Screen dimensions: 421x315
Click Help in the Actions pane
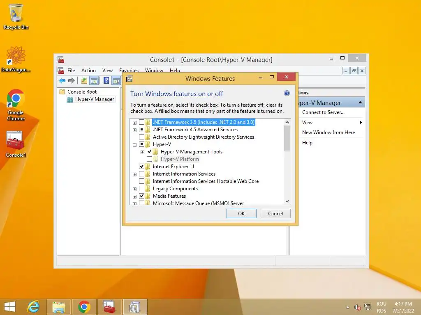[307, 142]
